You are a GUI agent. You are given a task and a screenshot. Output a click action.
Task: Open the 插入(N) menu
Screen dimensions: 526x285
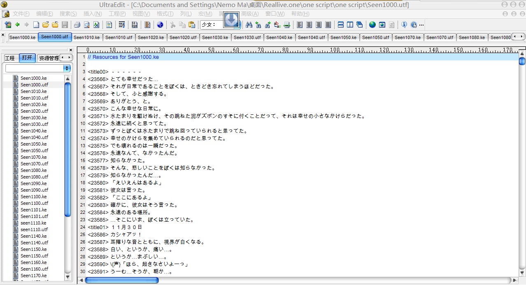pos(93,14)
